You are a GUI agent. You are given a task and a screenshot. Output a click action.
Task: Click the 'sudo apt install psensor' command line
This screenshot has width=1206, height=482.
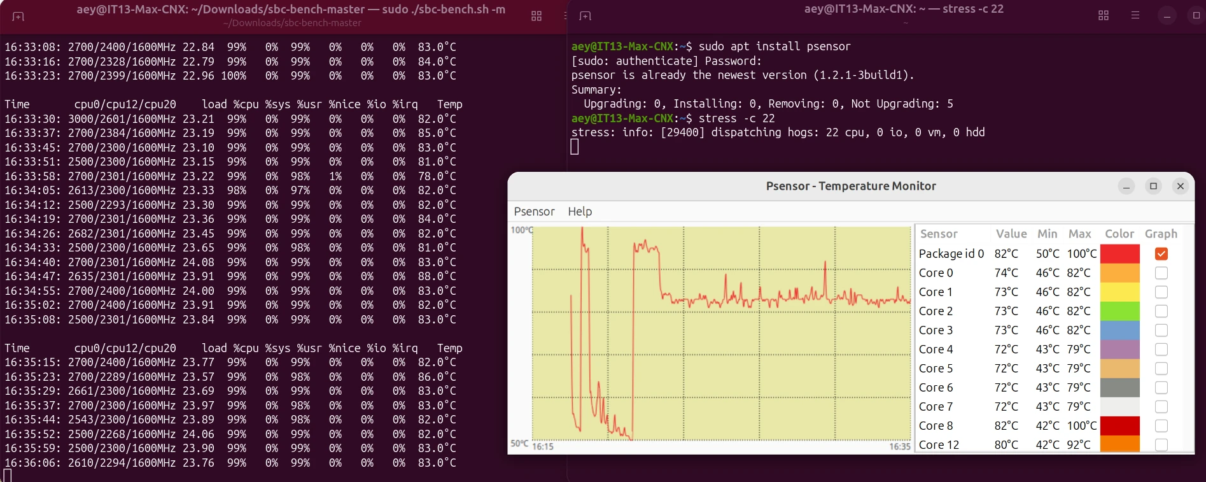tap(775, 46)
